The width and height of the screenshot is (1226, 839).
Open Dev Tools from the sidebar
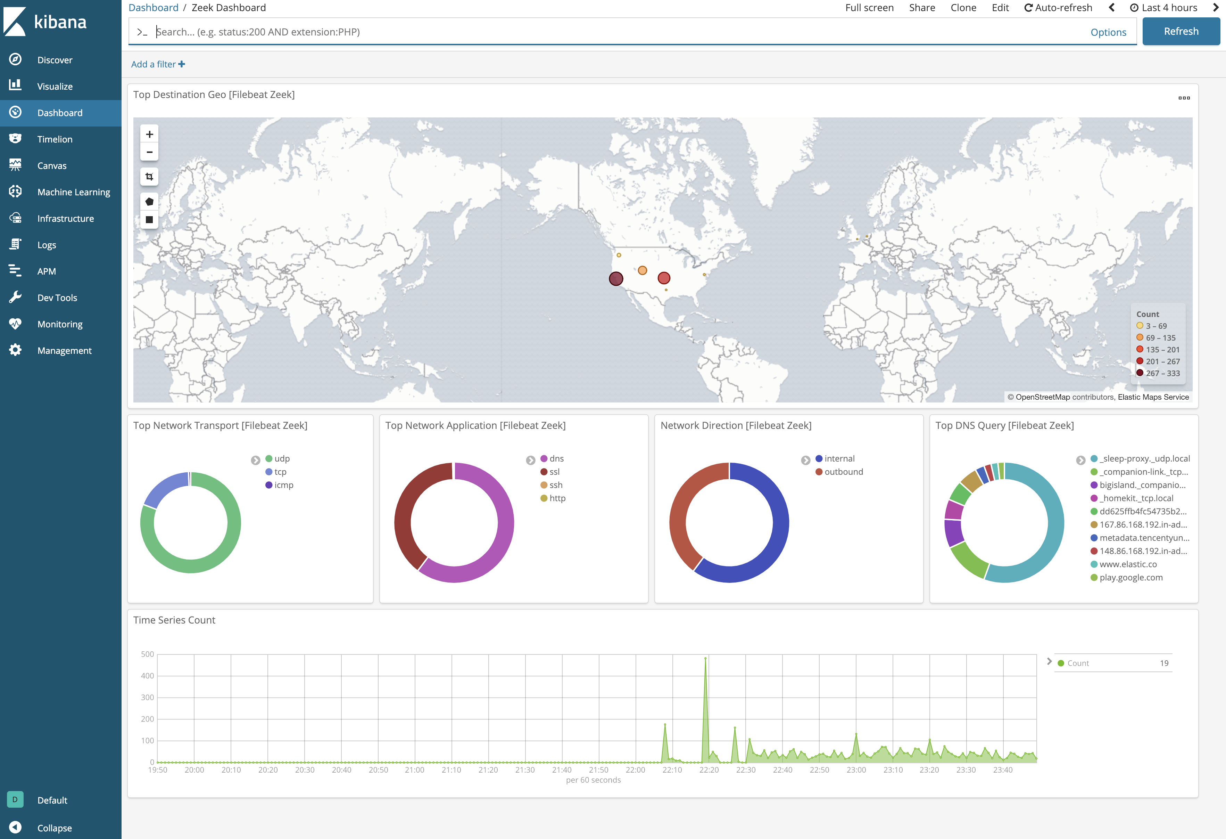pos(57,297)
